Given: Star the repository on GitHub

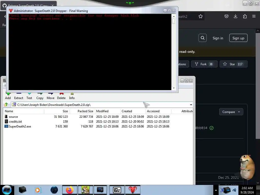Looking at the screenshot, I should [233, 64].
